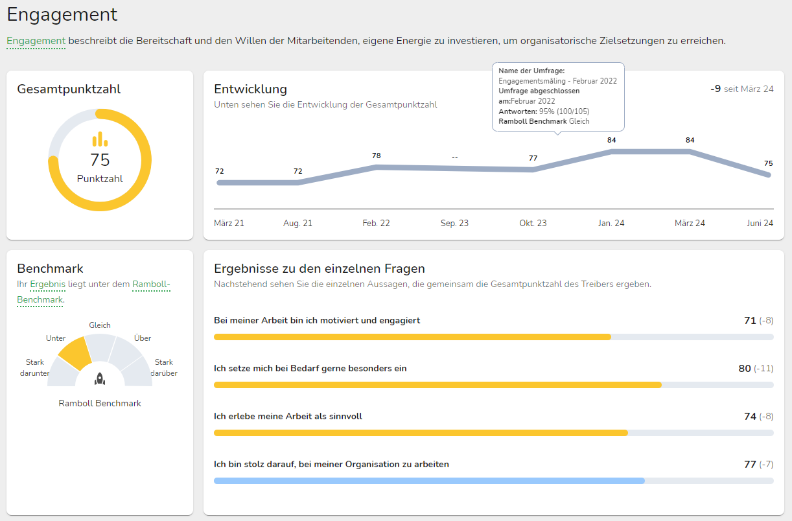The height and width of the screenshot is (521, 792).
Task: Click the Feb. 22 point valued 78
Action: (377, 167)
